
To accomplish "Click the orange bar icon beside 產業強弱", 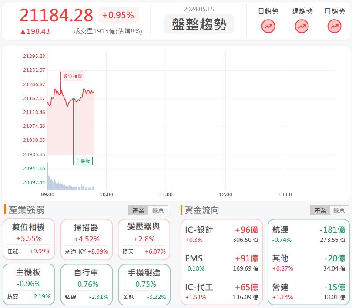I will 4,210.
